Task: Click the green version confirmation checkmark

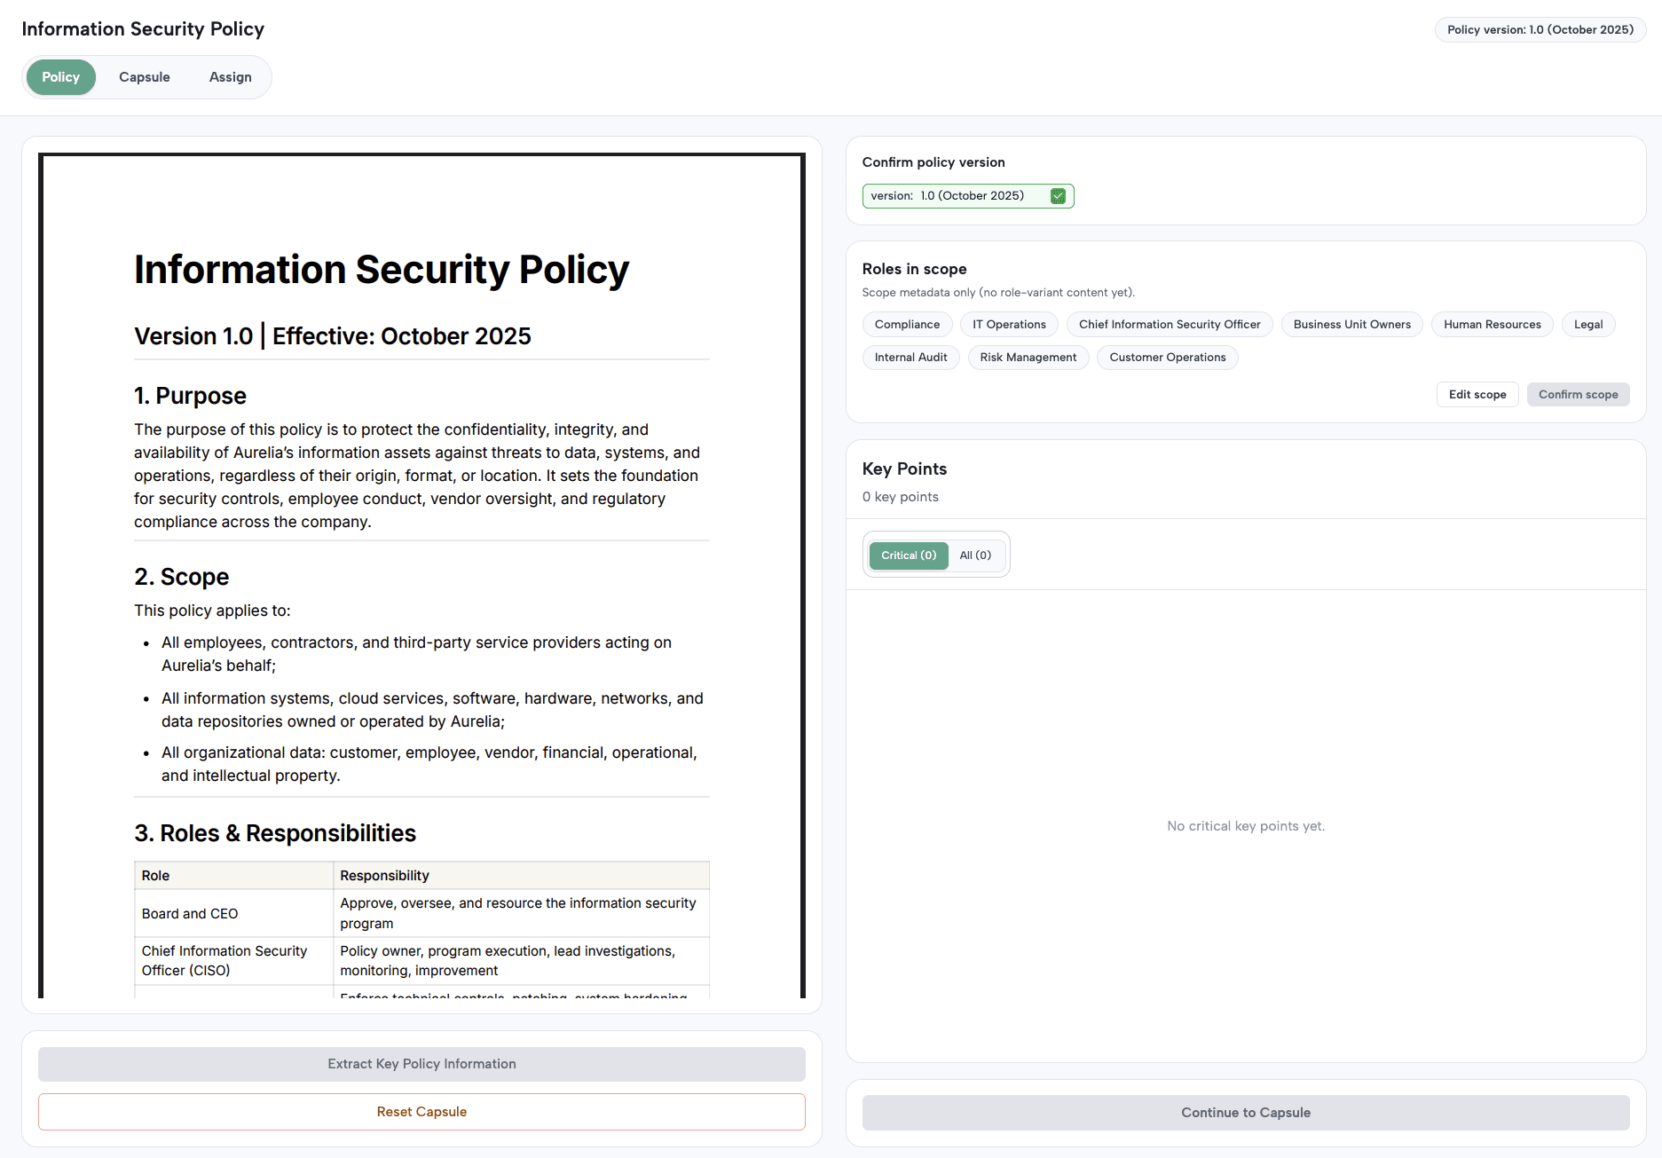Action: coord(1058,196)
